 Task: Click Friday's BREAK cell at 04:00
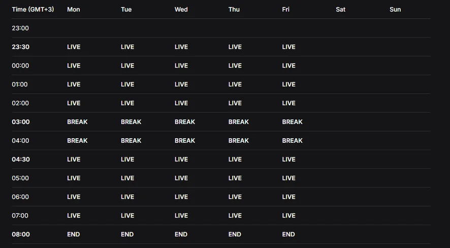(x=292, y=141)
